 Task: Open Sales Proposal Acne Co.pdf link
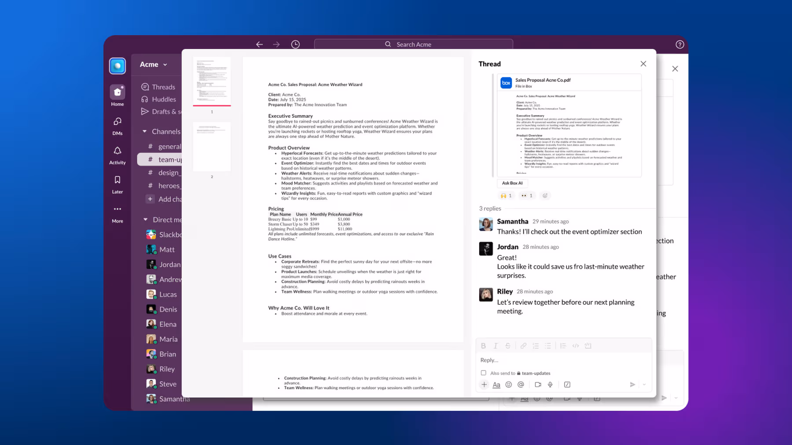543,80
